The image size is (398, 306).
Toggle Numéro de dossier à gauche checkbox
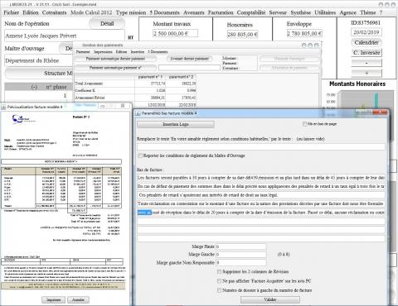pos(219,290)
